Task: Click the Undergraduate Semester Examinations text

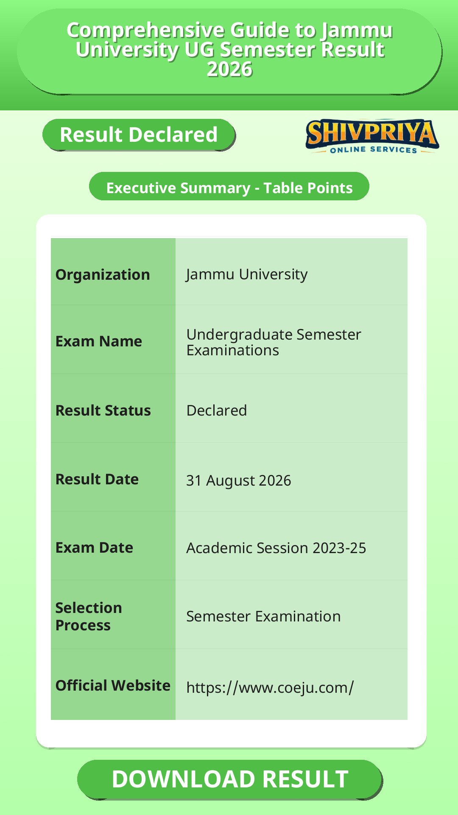Action: tap(274, 342)
